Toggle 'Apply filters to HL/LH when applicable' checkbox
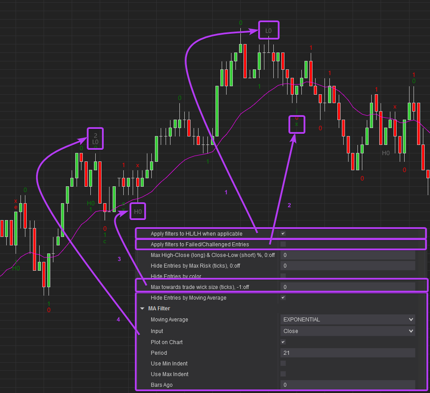The height and width of the screenshot is (393, 430). 283,233
